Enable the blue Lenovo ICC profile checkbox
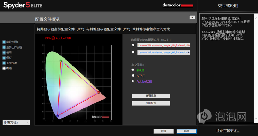The width and height of the screenshot is (258, 136). pyautogui.click(x=133, y=52)
